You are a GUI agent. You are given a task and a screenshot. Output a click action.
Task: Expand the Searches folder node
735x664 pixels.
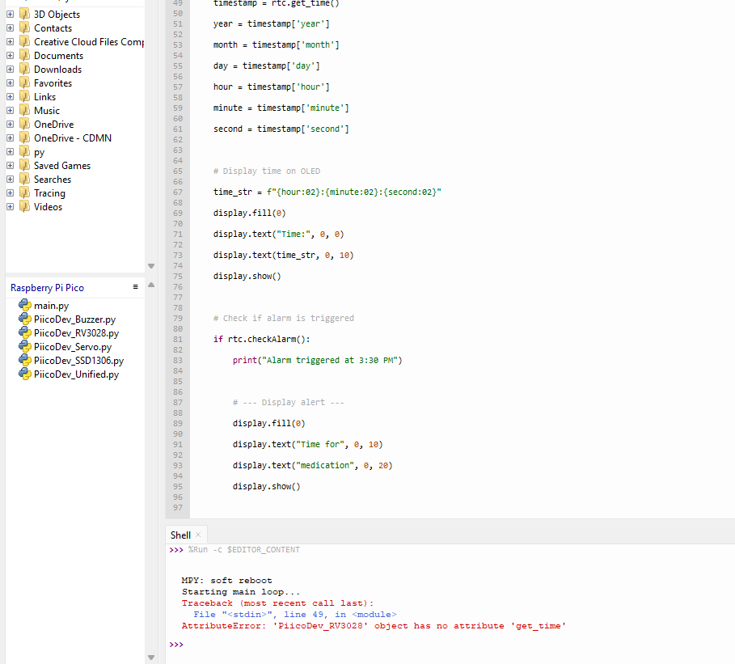[10, 179]
